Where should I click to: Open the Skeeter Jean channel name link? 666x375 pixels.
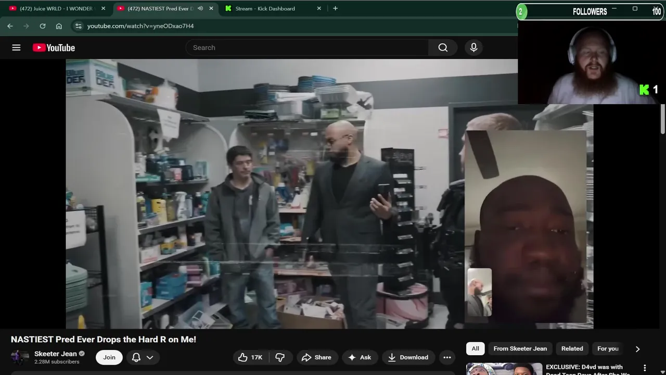pos(55,354)
